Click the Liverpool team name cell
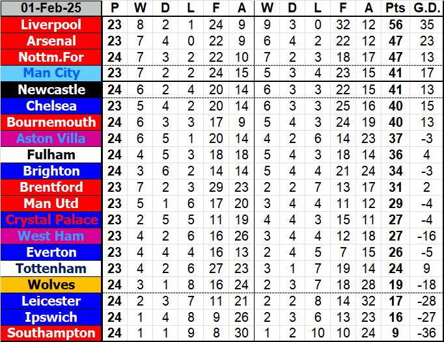 point(51,25)
